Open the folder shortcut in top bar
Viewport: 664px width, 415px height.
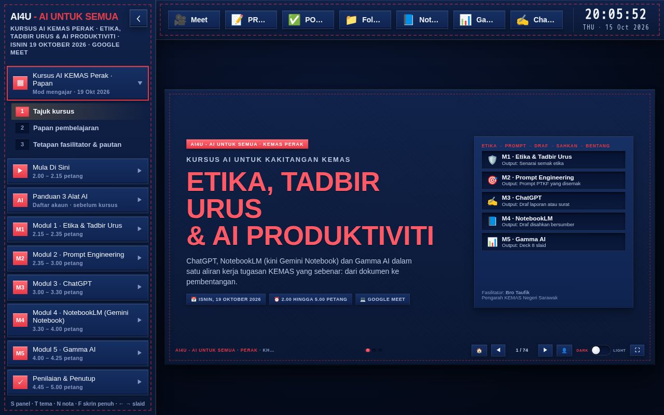(365, 20)
